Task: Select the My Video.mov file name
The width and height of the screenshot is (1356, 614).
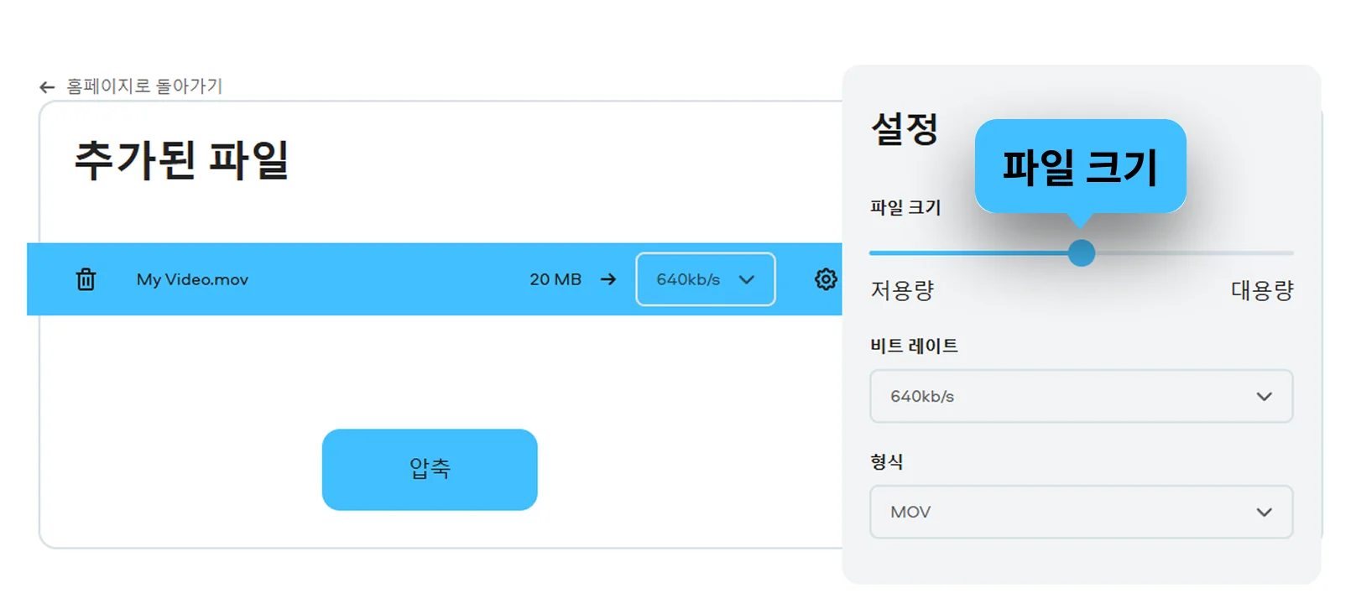Action: [x=192, y=279]
